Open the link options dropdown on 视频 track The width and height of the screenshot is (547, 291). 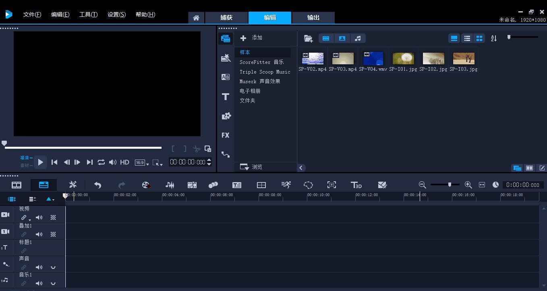29,219
